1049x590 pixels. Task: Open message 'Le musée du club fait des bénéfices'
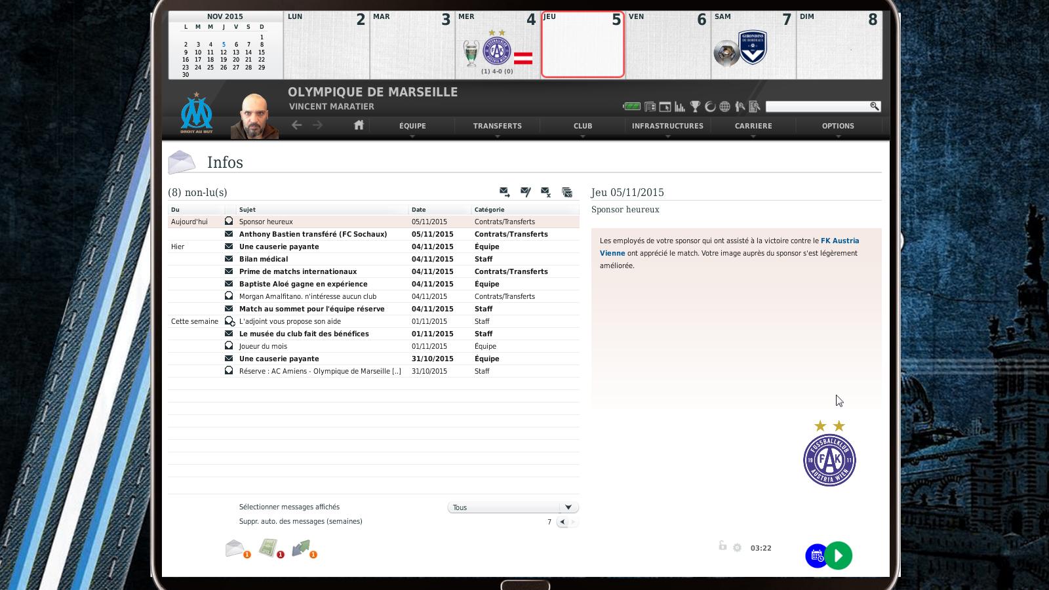(x=374, y=334)
